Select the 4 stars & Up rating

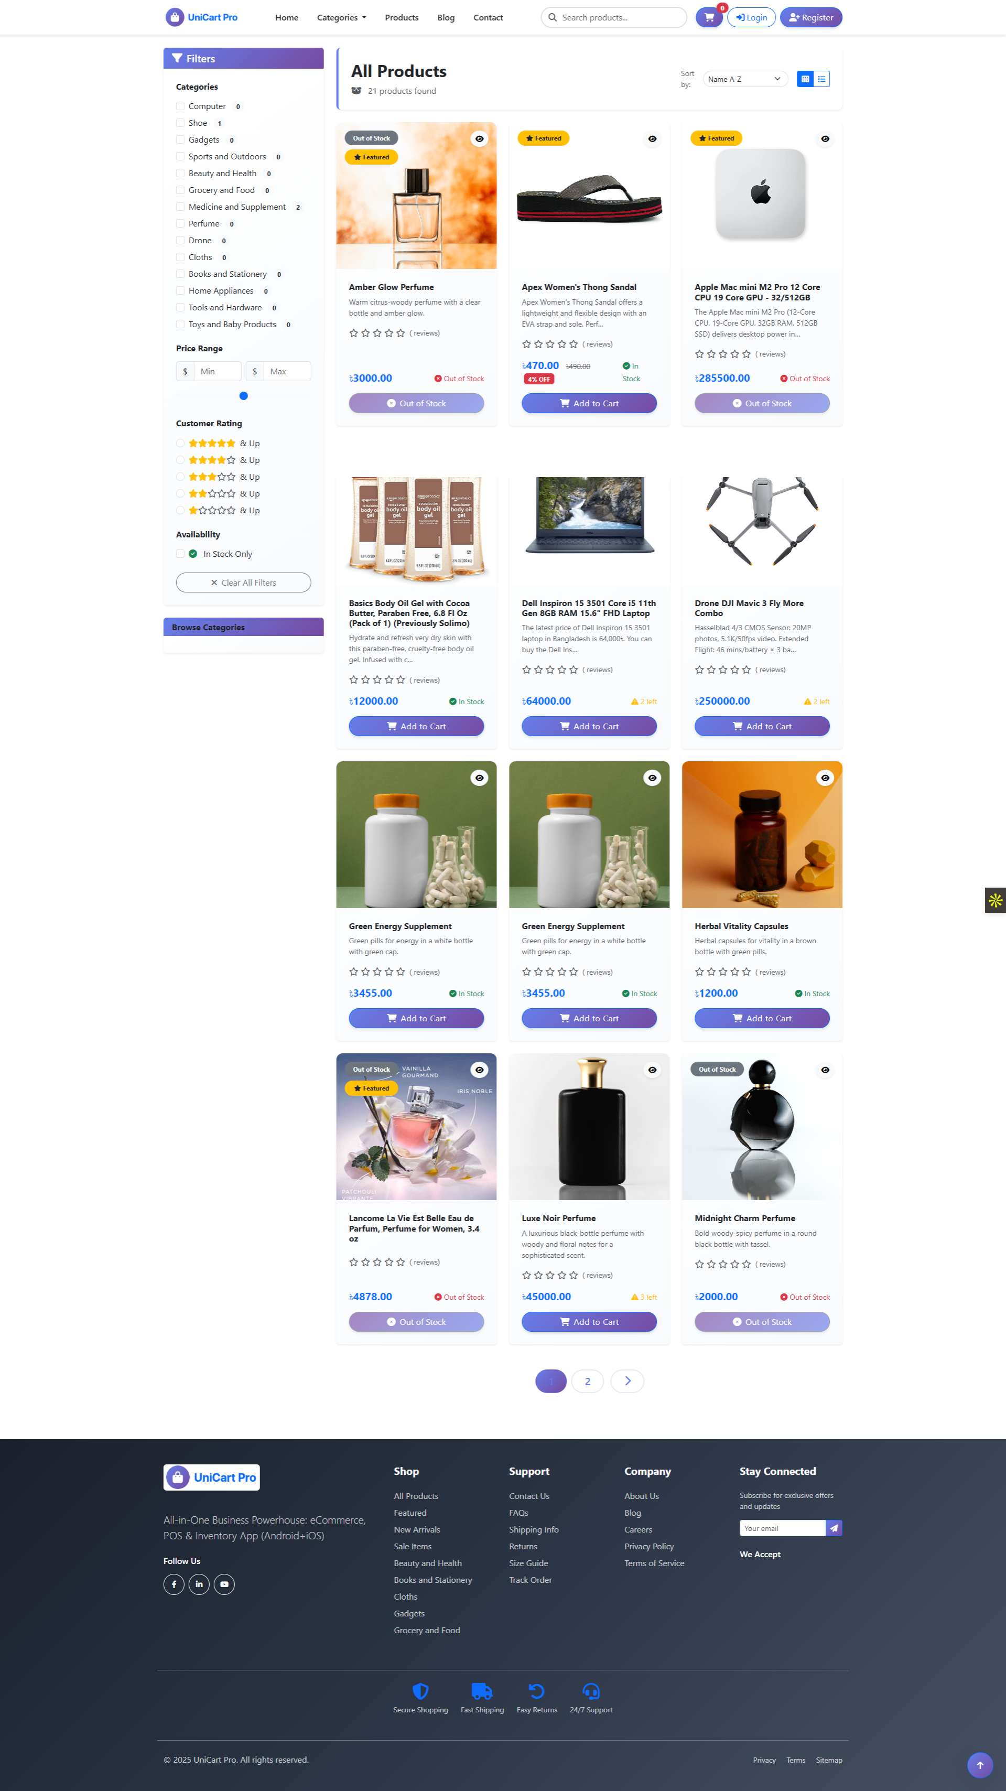click(x=180, y=460)
